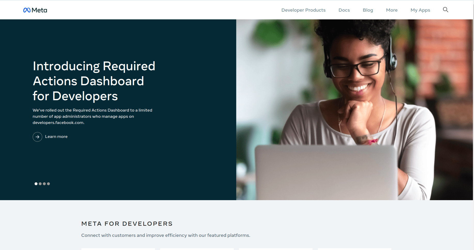Click the 'Connect with customers' subtitle text
The width and height of the screenshot is (474, 250).
click(166, 235)
